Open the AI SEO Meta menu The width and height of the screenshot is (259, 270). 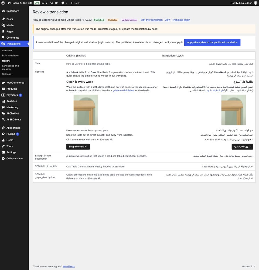(15, 120)
